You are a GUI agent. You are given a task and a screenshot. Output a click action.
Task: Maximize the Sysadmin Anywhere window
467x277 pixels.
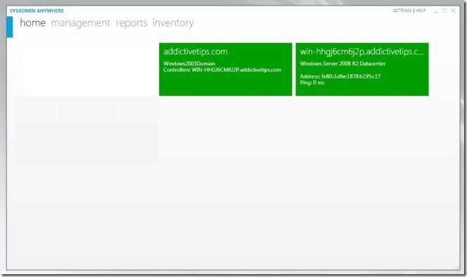click(x=444, y=11)
